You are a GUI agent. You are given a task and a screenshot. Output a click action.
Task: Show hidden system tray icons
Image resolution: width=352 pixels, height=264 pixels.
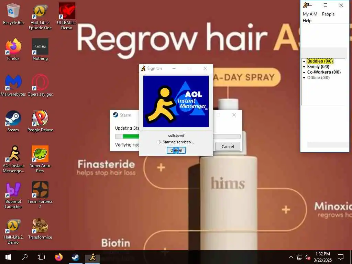coord(291,257)
